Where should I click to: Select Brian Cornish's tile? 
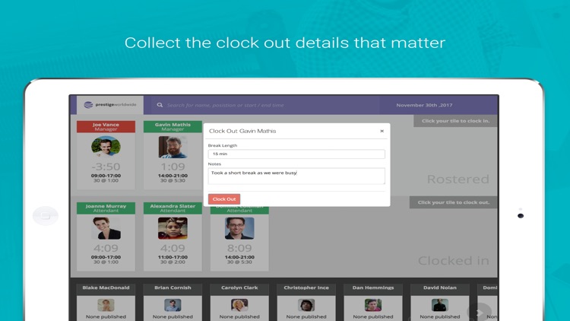coord(173,302)
